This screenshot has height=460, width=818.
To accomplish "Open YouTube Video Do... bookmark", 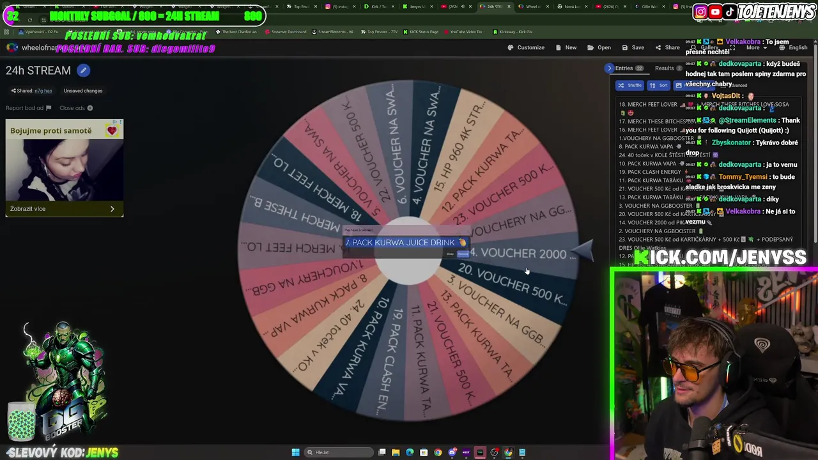I will click(x=464, y=31).
